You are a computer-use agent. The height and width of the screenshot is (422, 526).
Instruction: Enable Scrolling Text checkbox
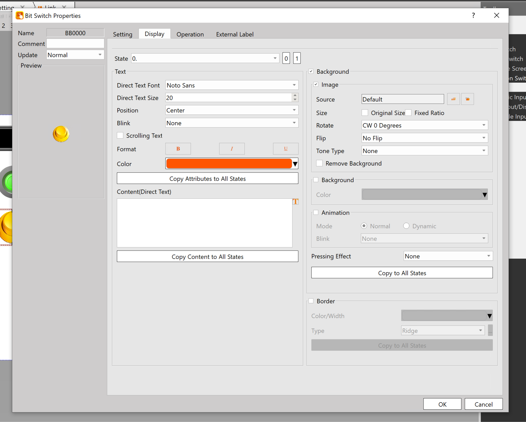tap(120, 136)
